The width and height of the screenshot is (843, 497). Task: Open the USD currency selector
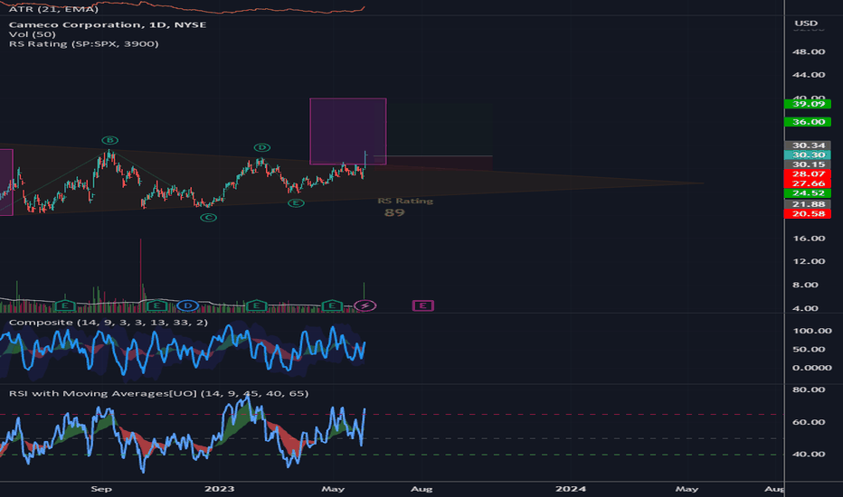(x=806, y=23)
